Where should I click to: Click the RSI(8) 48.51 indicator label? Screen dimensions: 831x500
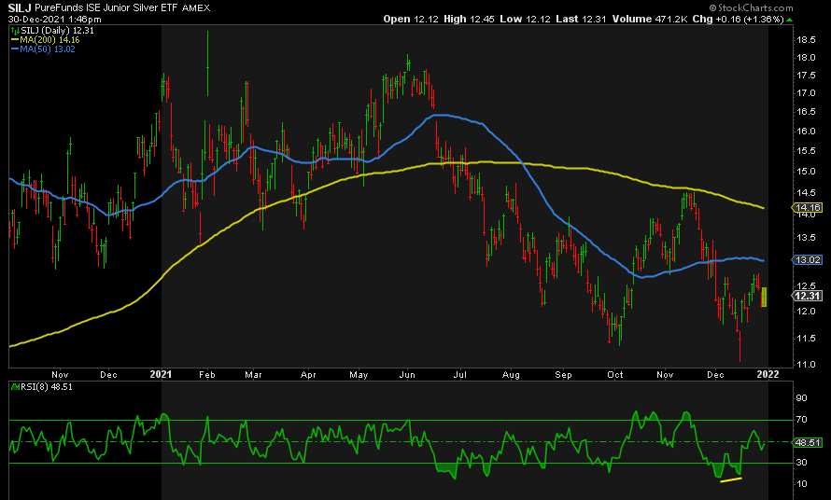47,387
